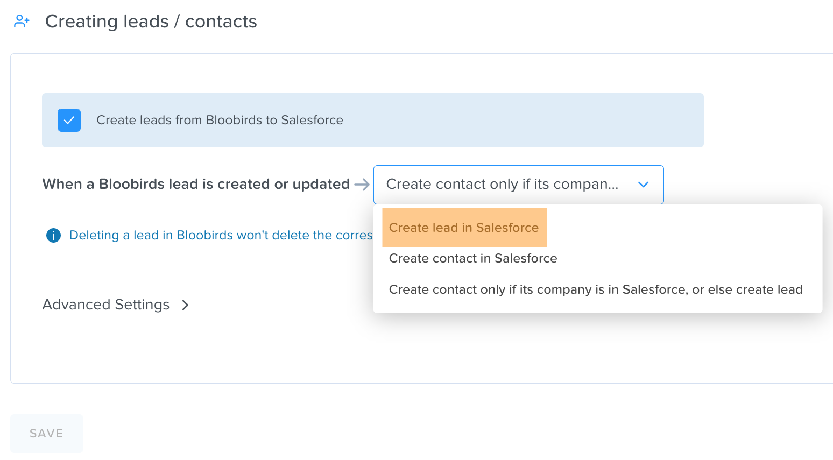This screenshot has width=833, height=460.
Task: Pick the 'or else create lead' option
Action: 596,289
